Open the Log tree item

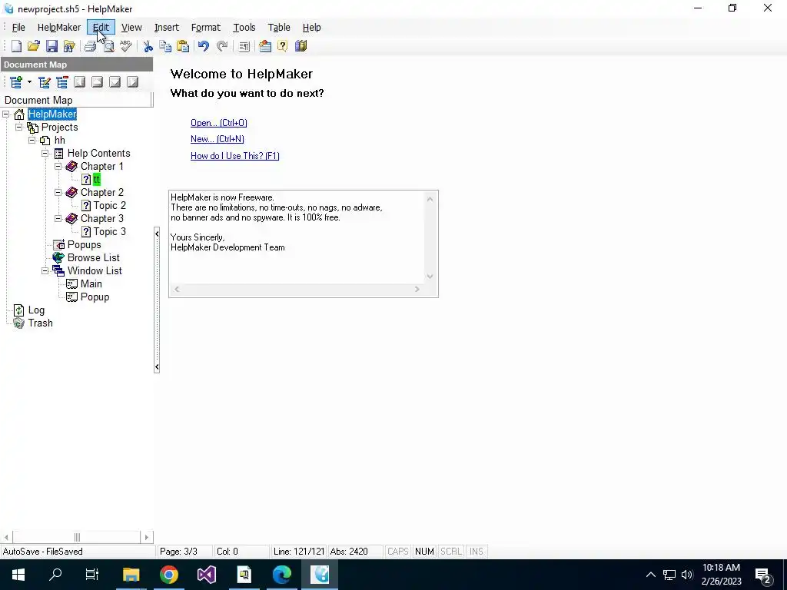tap(36, 310)
